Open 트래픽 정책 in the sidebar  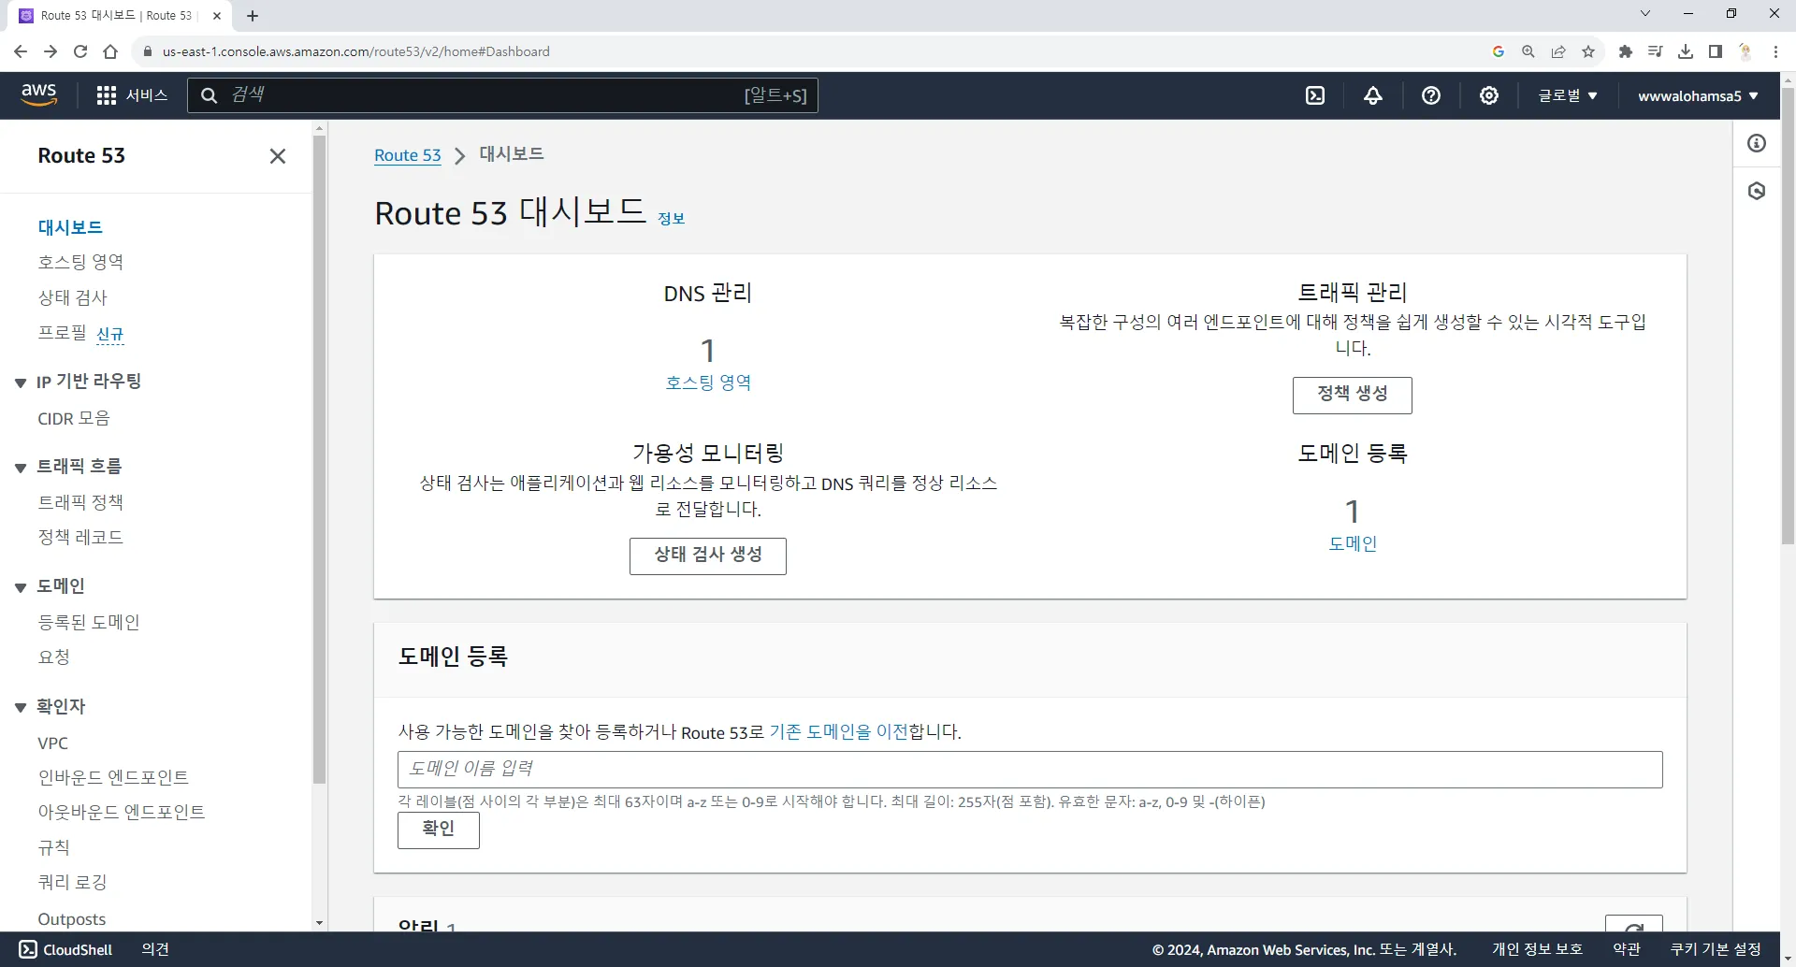point(80,502)
